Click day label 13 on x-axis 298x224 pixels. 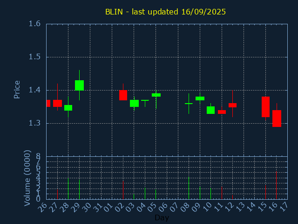point(240,207)
